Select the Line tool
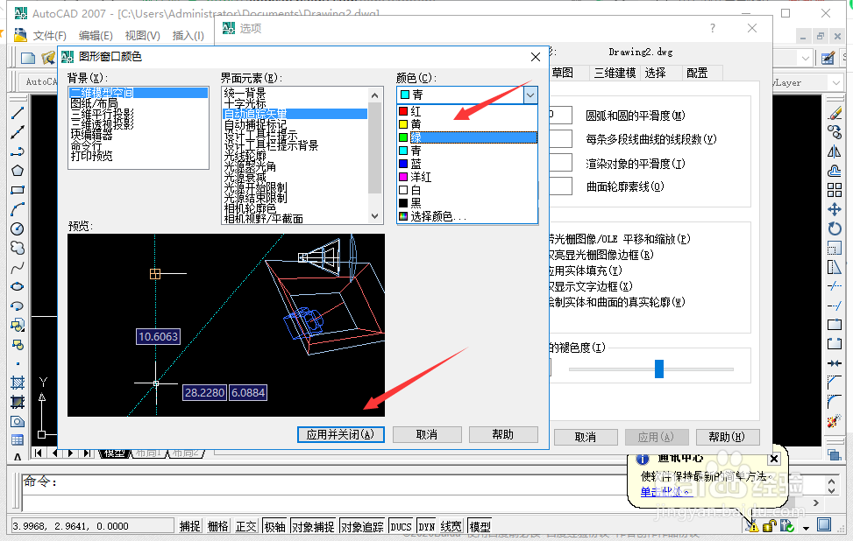The image size is (853, 541). coord(18,114)
